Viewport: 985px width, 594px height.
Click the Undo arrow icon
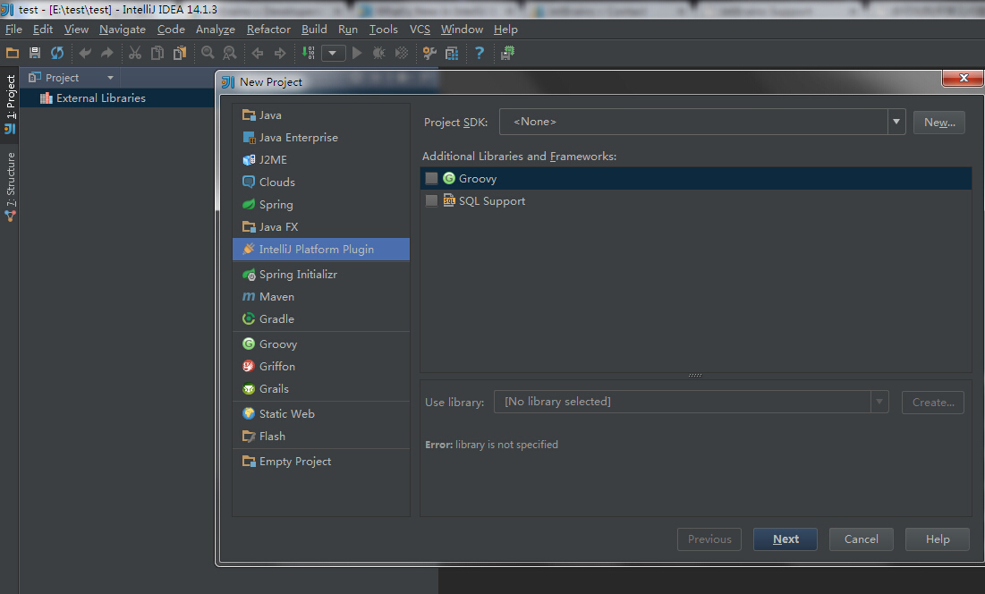coord(85,54)
